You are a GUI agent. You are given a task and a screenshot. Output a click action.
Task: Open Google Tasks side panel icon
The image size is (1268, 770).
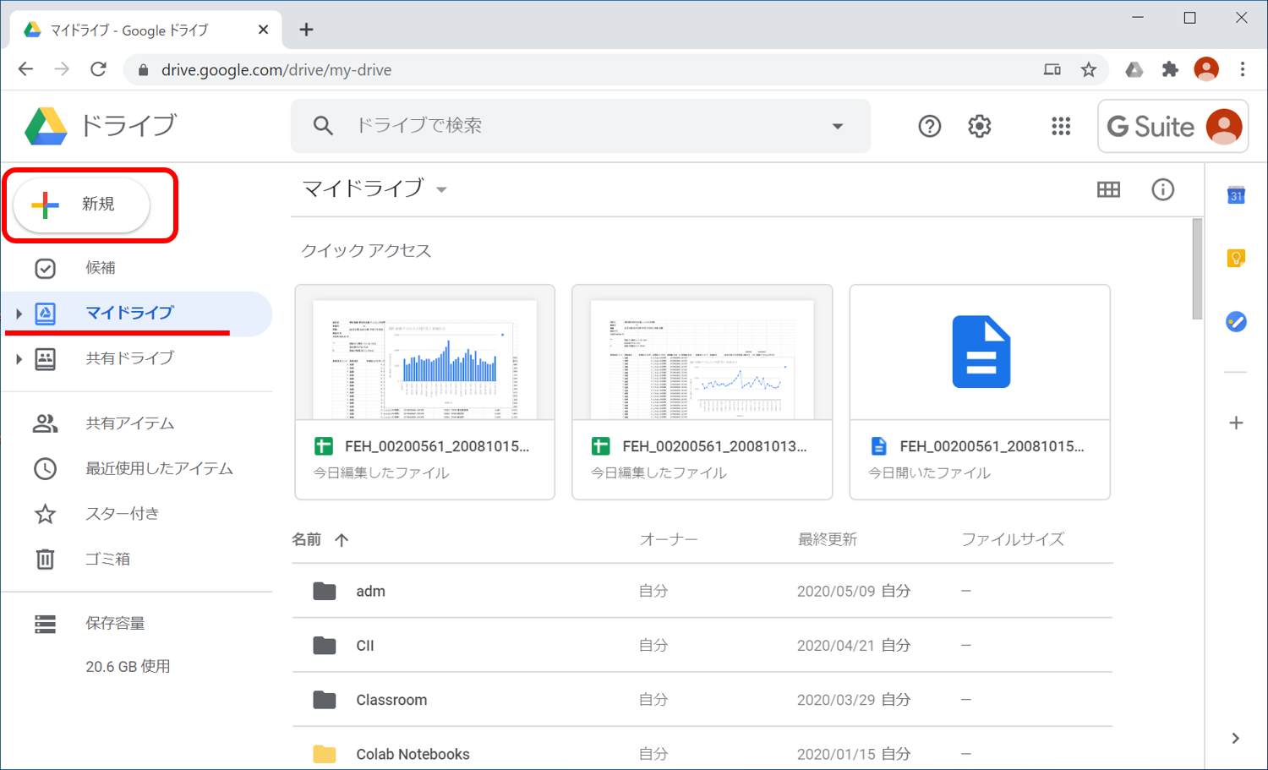coord(1236,321)
